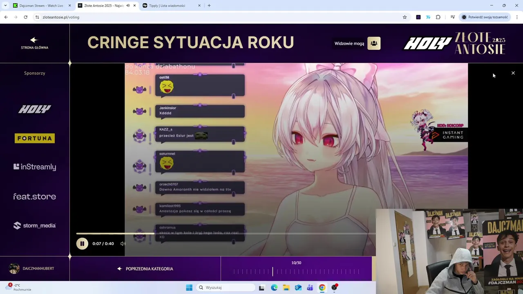Click the 10/30 category progress marker
The width and height of the screenshot is (523, 294).
point(273,272)
